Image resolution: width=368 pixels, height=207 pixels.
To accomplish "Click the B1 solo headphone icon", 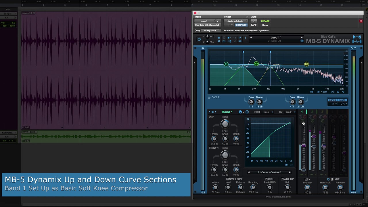I will (x=302, y=41).
